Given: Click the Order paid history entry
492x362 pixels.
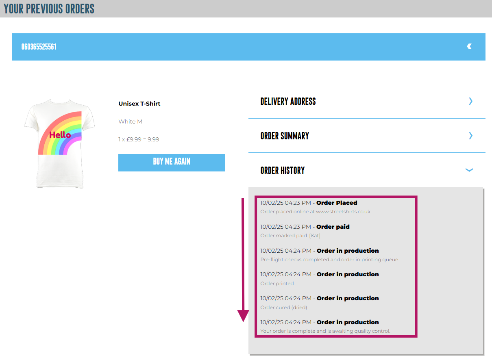Looking at the screenshot, I should click(333, 227).
